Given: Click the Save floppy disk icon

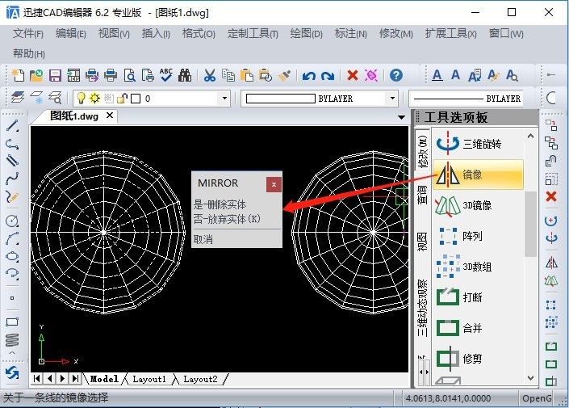Looking at the screenshot, I should 55,76.
